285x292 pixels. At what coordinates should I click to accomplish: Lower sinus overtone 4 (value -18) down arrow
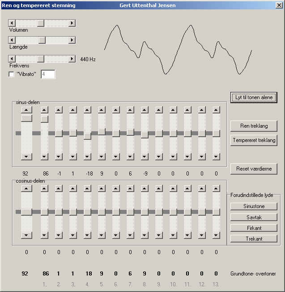pyautogui.click(x=87, y=157)
